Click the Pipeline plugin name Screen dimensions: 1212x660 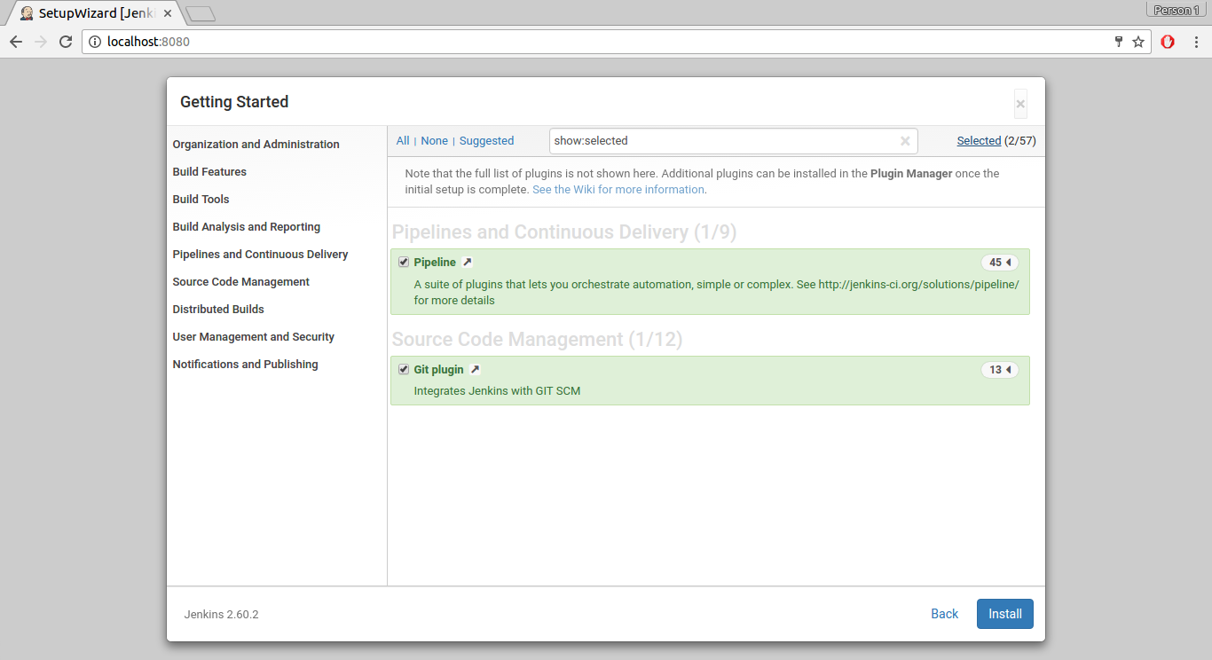pyautogui.click(x=435, y=263)
